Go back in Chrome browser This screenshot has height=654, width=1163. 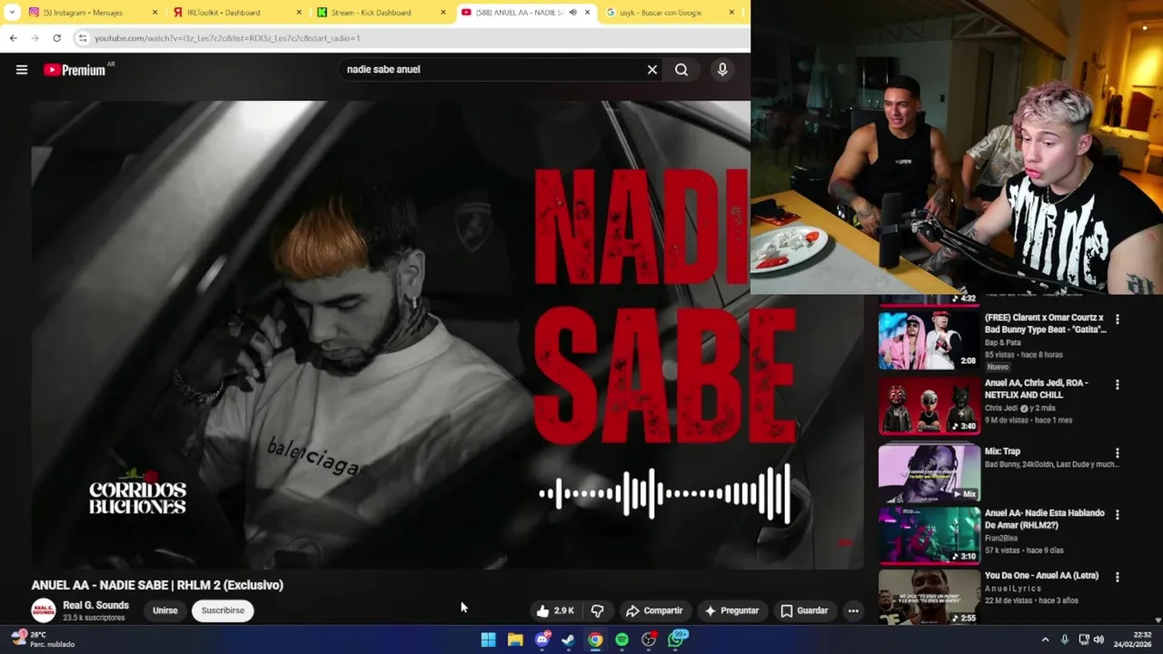13,38
